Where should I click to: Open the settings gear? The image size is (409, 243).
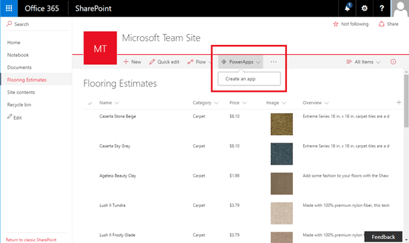click(364, 8)
